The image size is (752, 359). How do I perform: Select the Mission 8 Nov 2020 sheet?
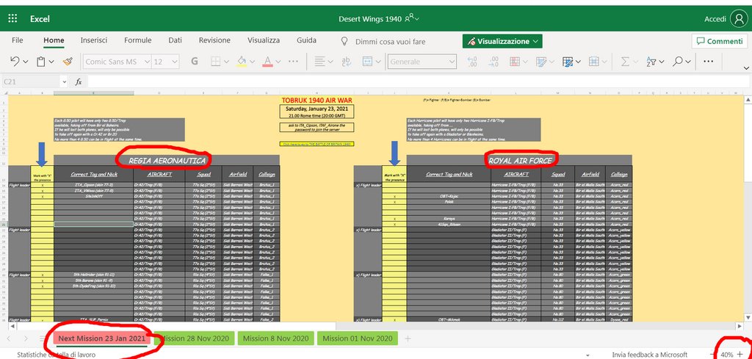point(276,338)
